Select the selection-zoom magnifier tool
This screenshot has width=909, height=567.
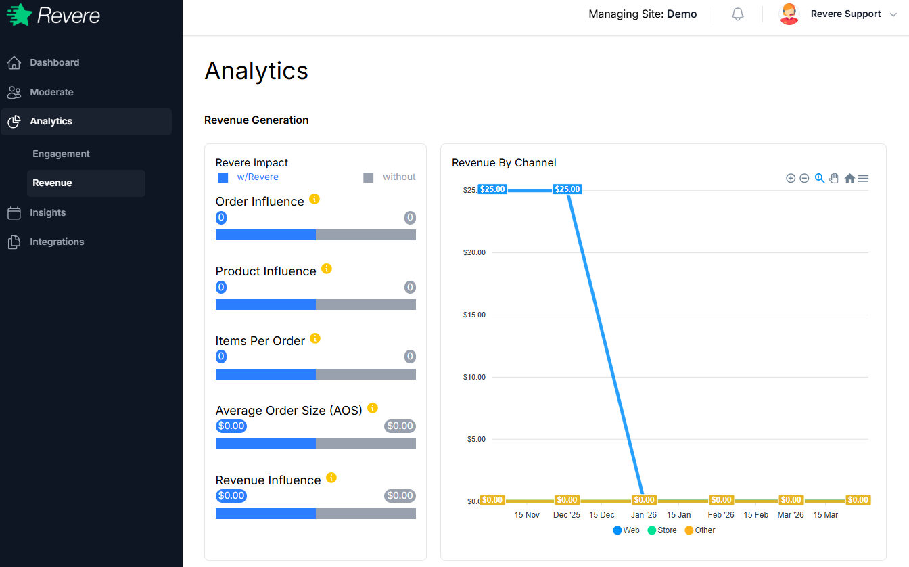(x=819, y=178)
